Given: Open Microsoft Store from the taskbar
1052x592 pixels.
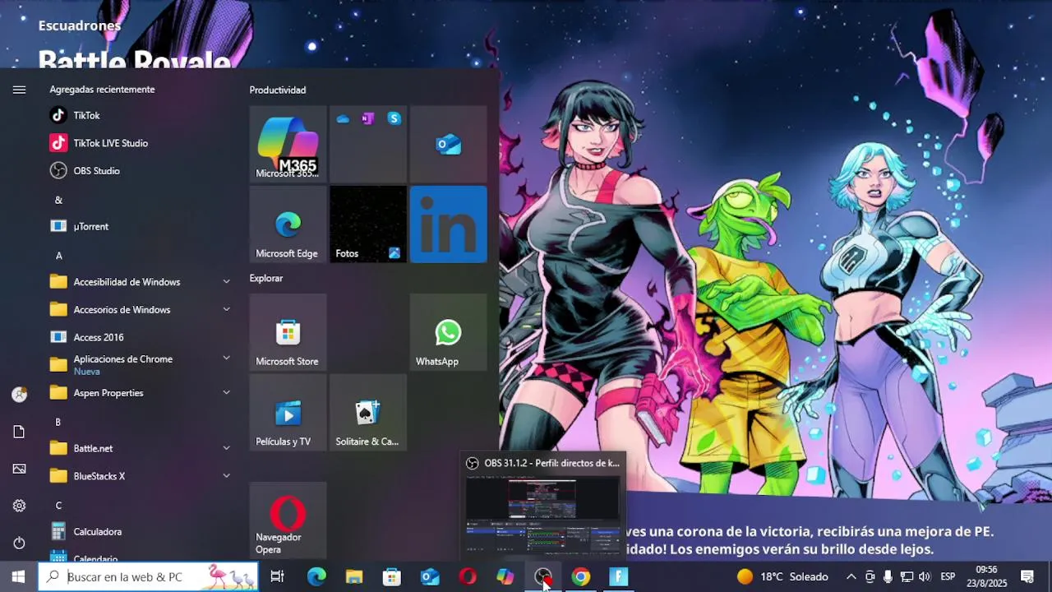Looking at the screenshot, I should coord(392,577).
